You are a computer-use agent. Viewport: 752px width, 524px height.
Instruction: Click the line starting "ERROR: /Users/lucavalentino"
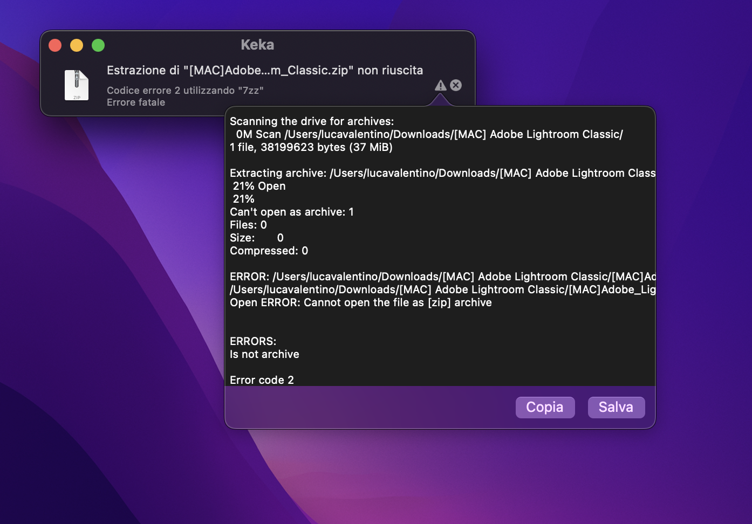point(442,277)
